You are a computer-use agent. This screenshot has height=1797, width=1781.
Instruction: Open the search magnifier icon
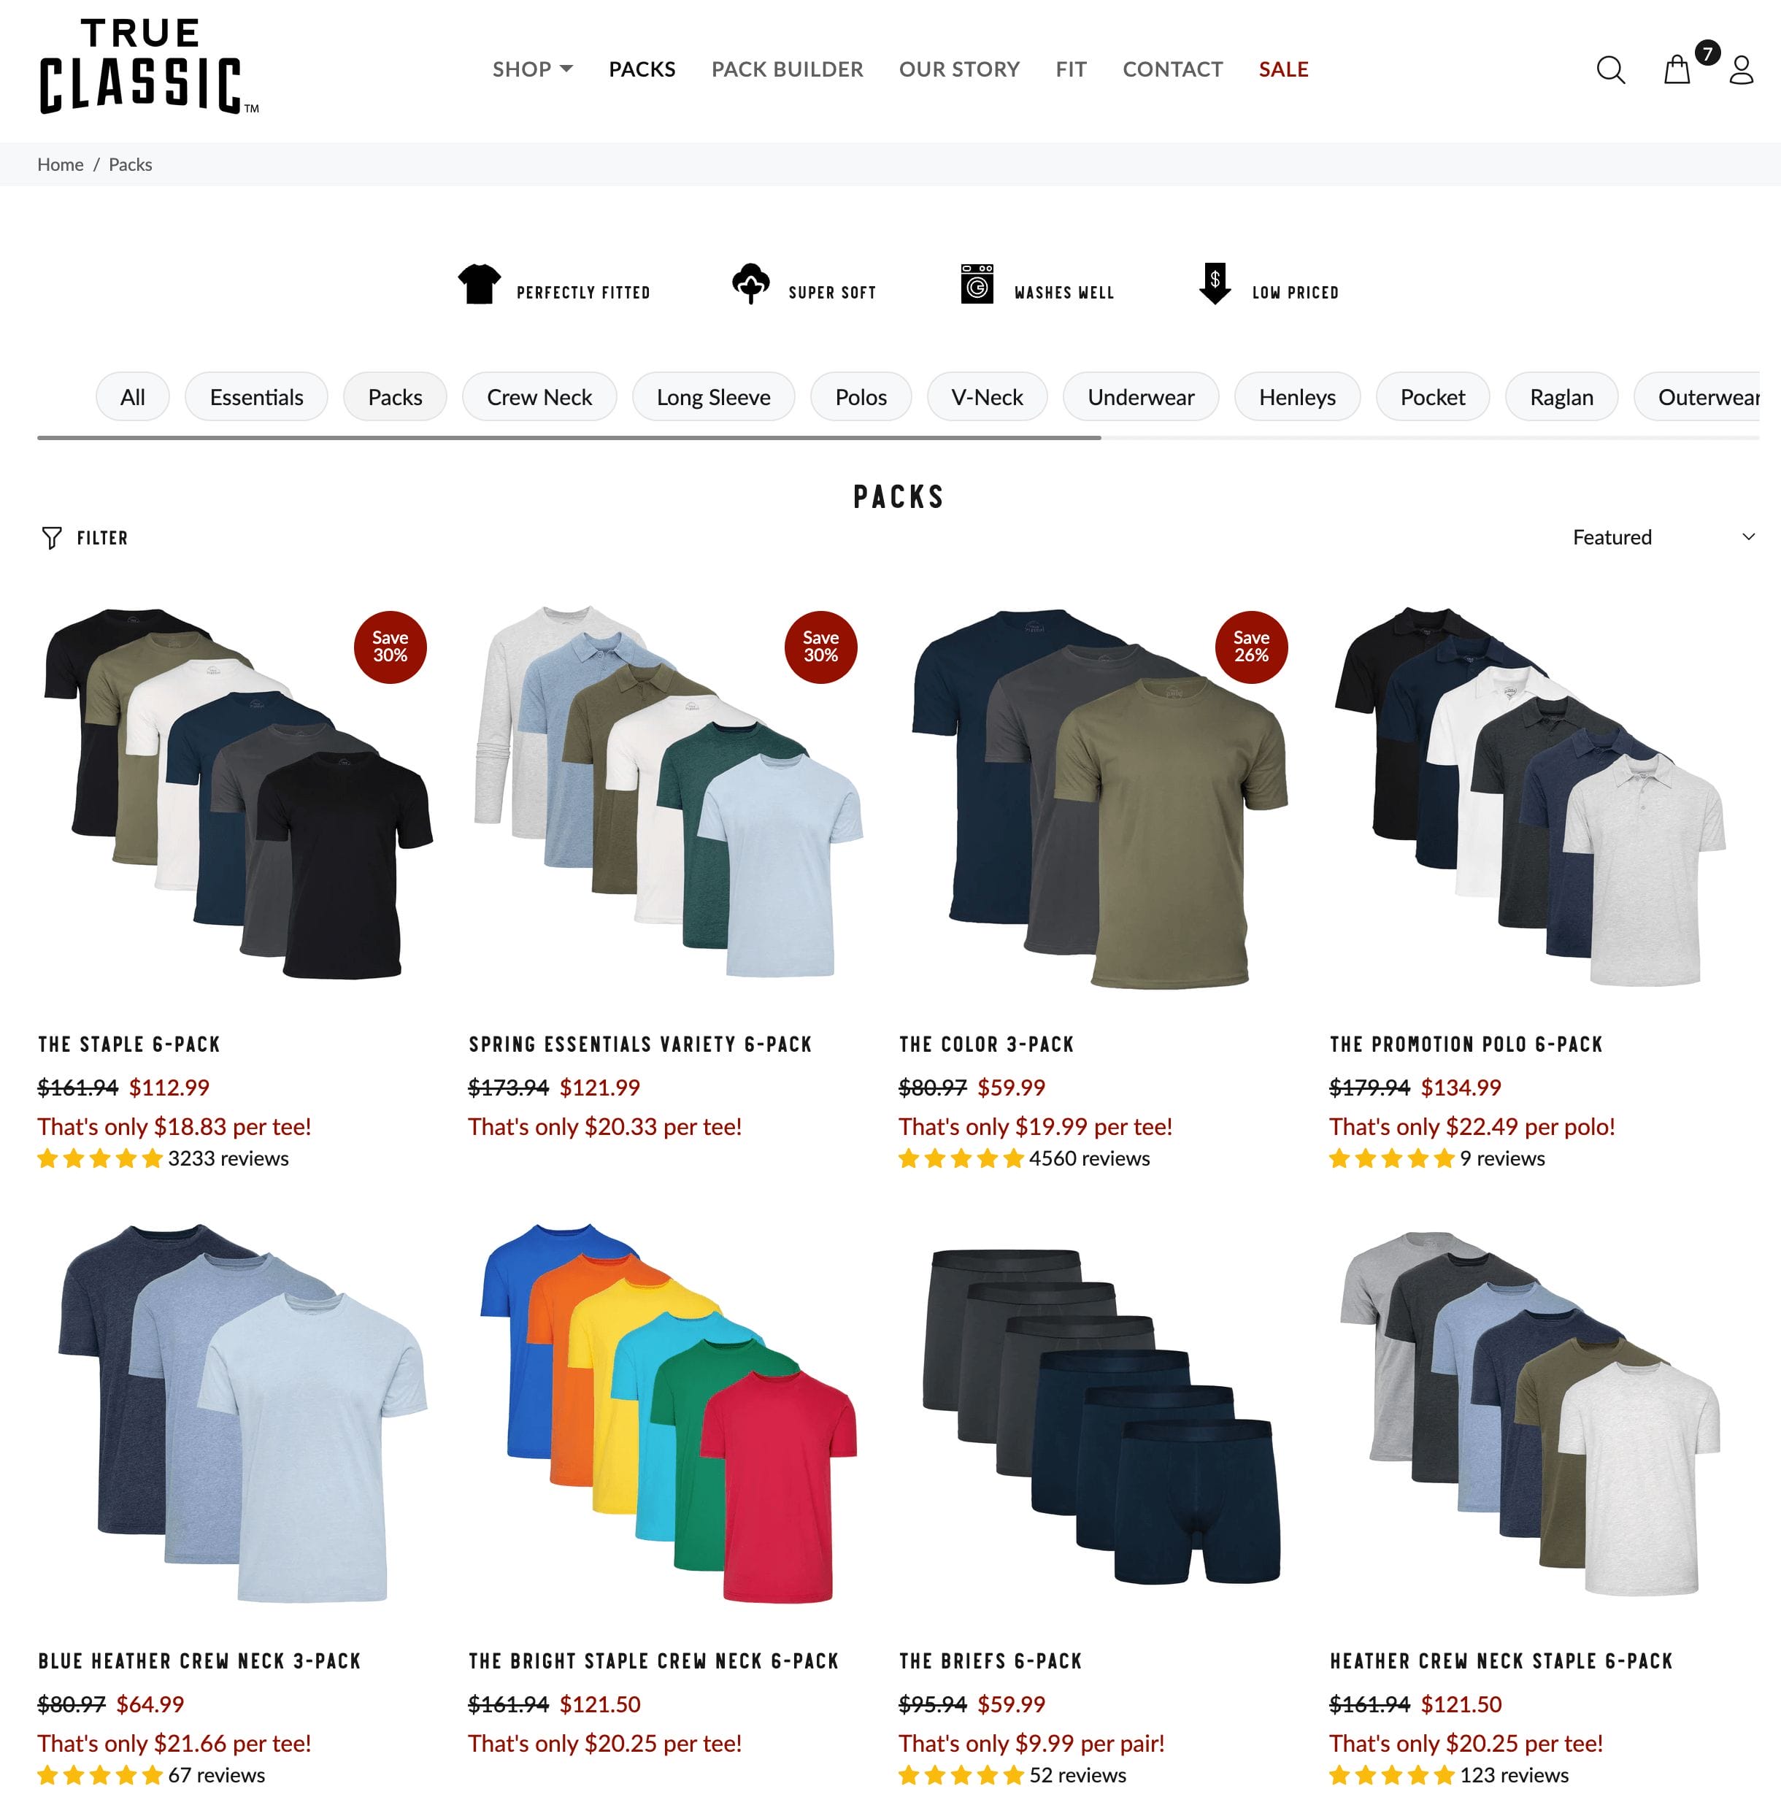click(1610, 70)
